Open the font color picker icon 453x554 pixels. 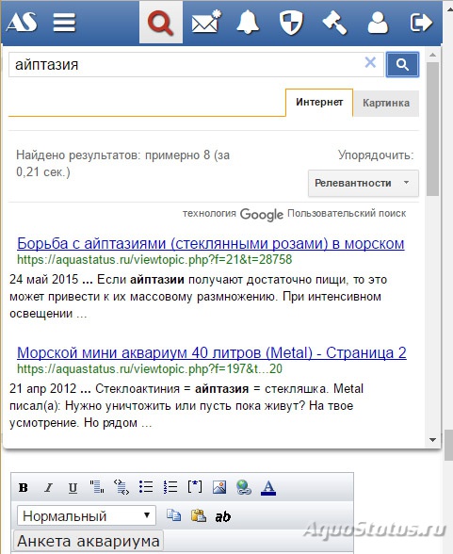[x=268, y=488]
